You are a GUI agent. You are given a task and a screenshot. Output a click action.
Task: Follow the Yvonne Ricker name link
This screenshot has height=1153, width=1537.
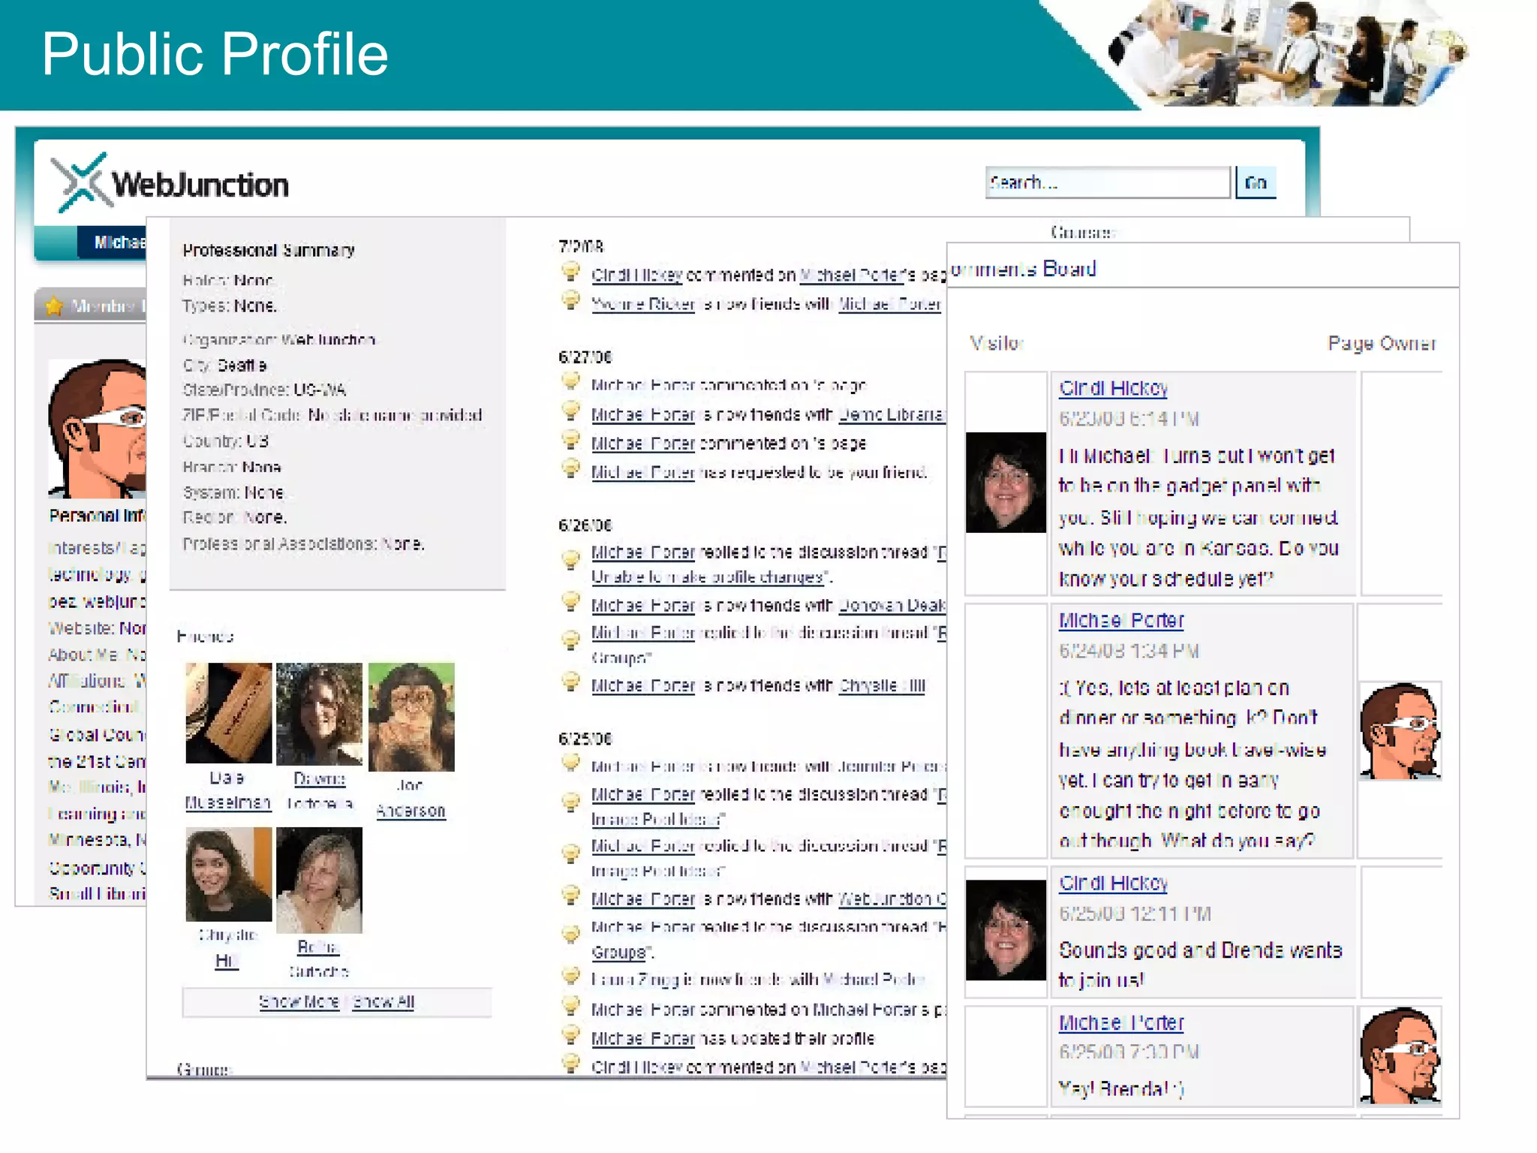[x=642, y=304]
